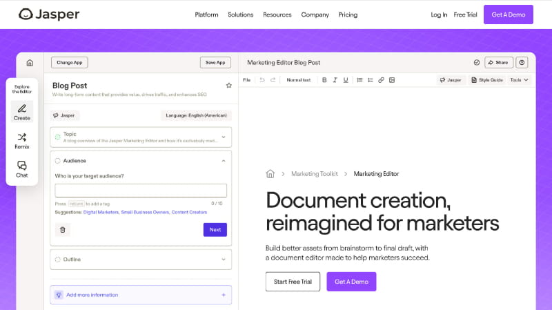Insert a bulleted list
The width and height of the screenshot is (552, 310).
click(x=359, y=80)
